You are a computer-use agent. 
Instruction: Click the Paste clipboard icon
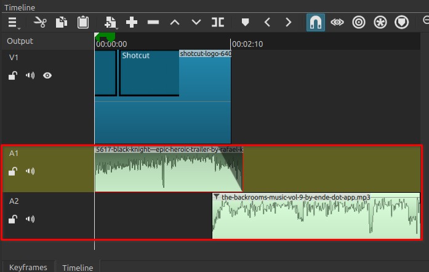82,23
